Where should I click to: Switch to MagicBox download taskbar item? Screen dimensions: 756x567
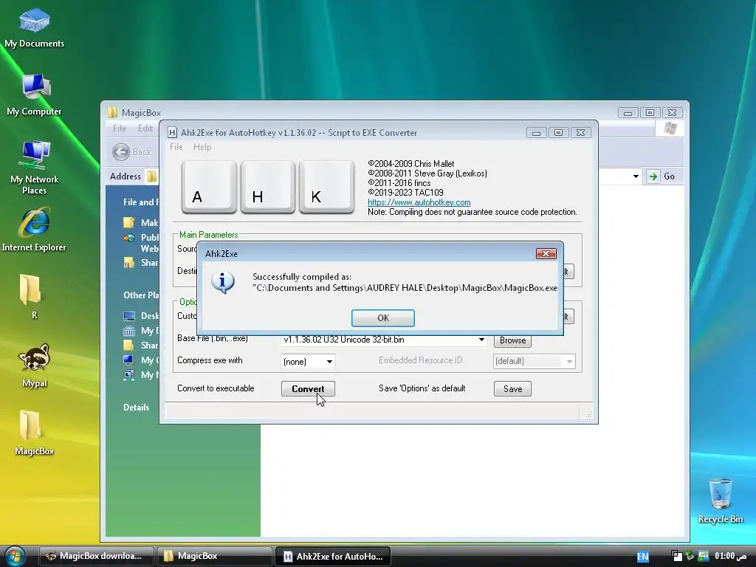click(x=97, y=556)
